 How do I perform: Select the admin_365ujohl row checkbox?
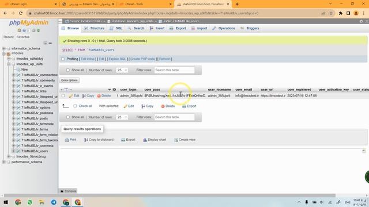tap(63, 96)
